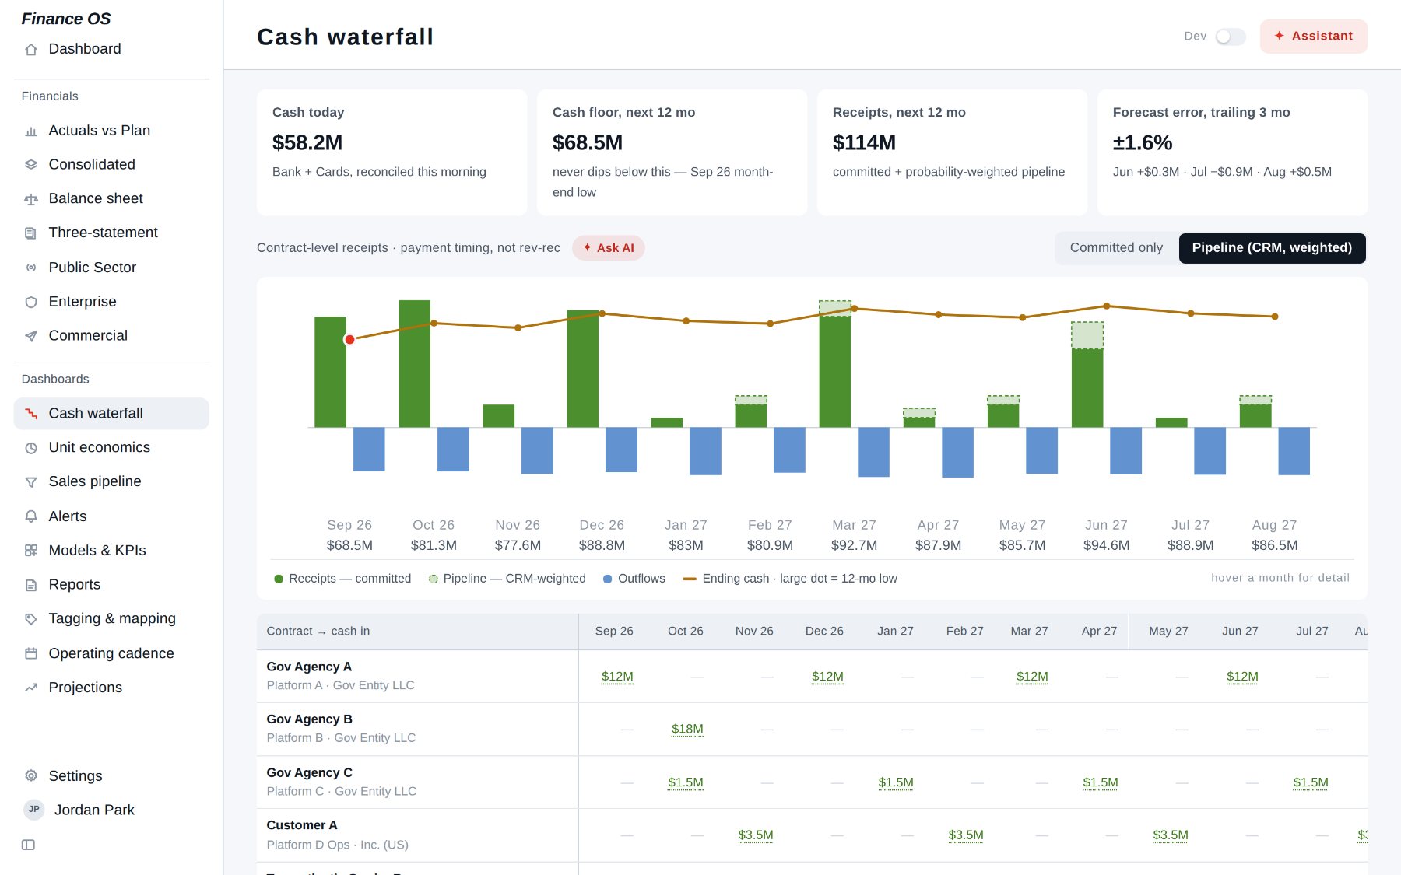The width and height of the screenshot is (1401, 875).
Task: Click Gov Agency B $18M in Oct 26
Action: point(687,729)
